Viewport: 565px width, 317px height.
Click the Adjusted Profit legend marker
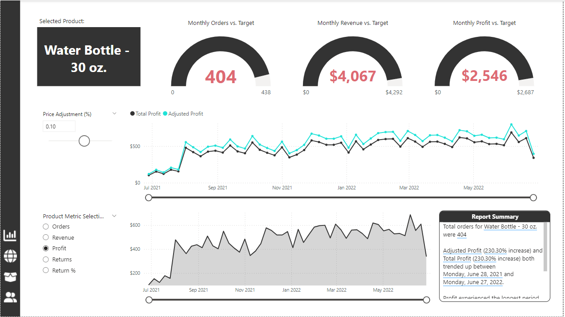point(165,114)
